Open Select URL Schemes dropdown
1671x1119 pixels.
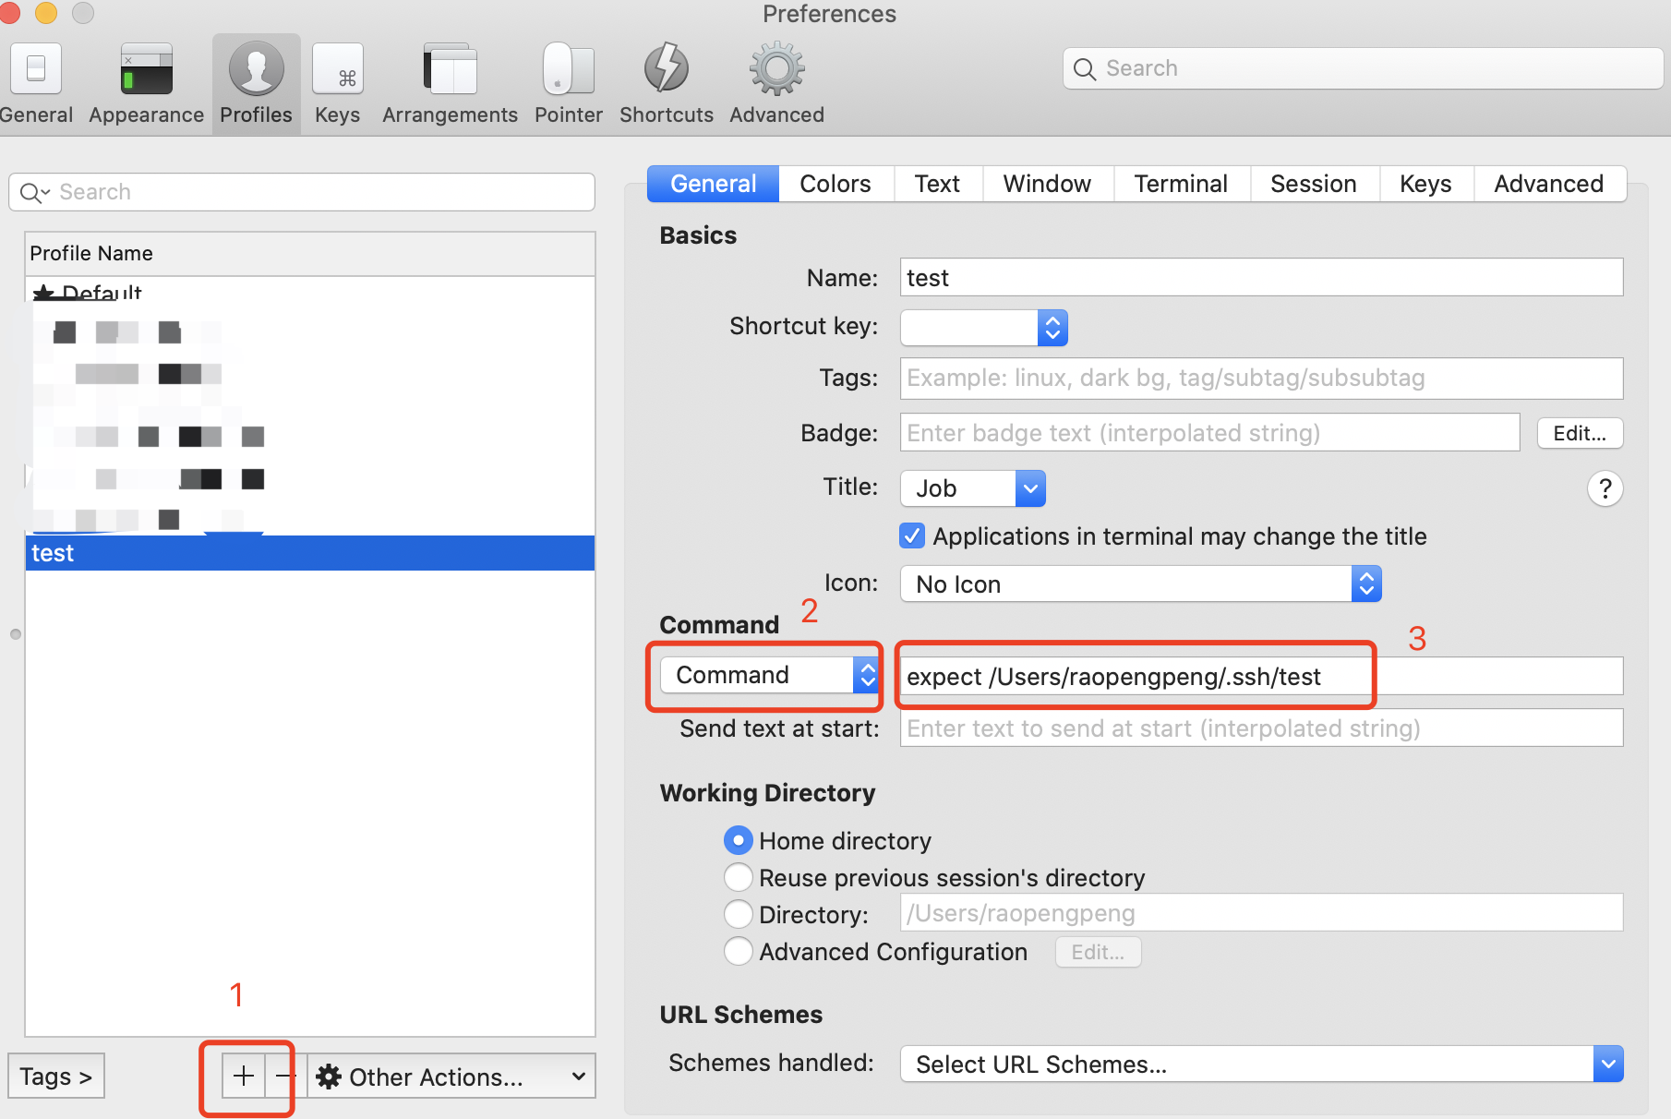tap(1261, 1064)
